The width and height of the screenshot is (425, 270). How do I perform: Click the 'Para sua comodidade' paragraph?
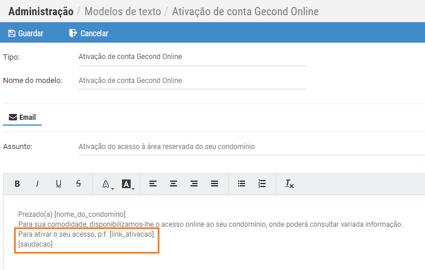[x=210, y=224]
